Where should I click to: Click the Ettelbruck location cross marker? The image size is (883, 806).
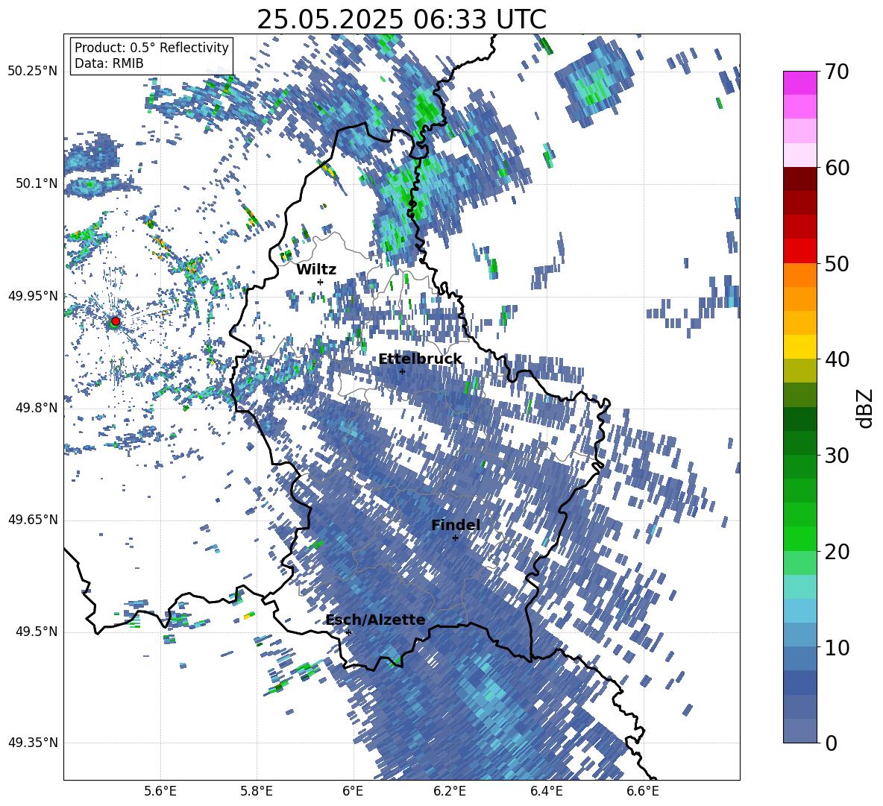pos(402,371)
